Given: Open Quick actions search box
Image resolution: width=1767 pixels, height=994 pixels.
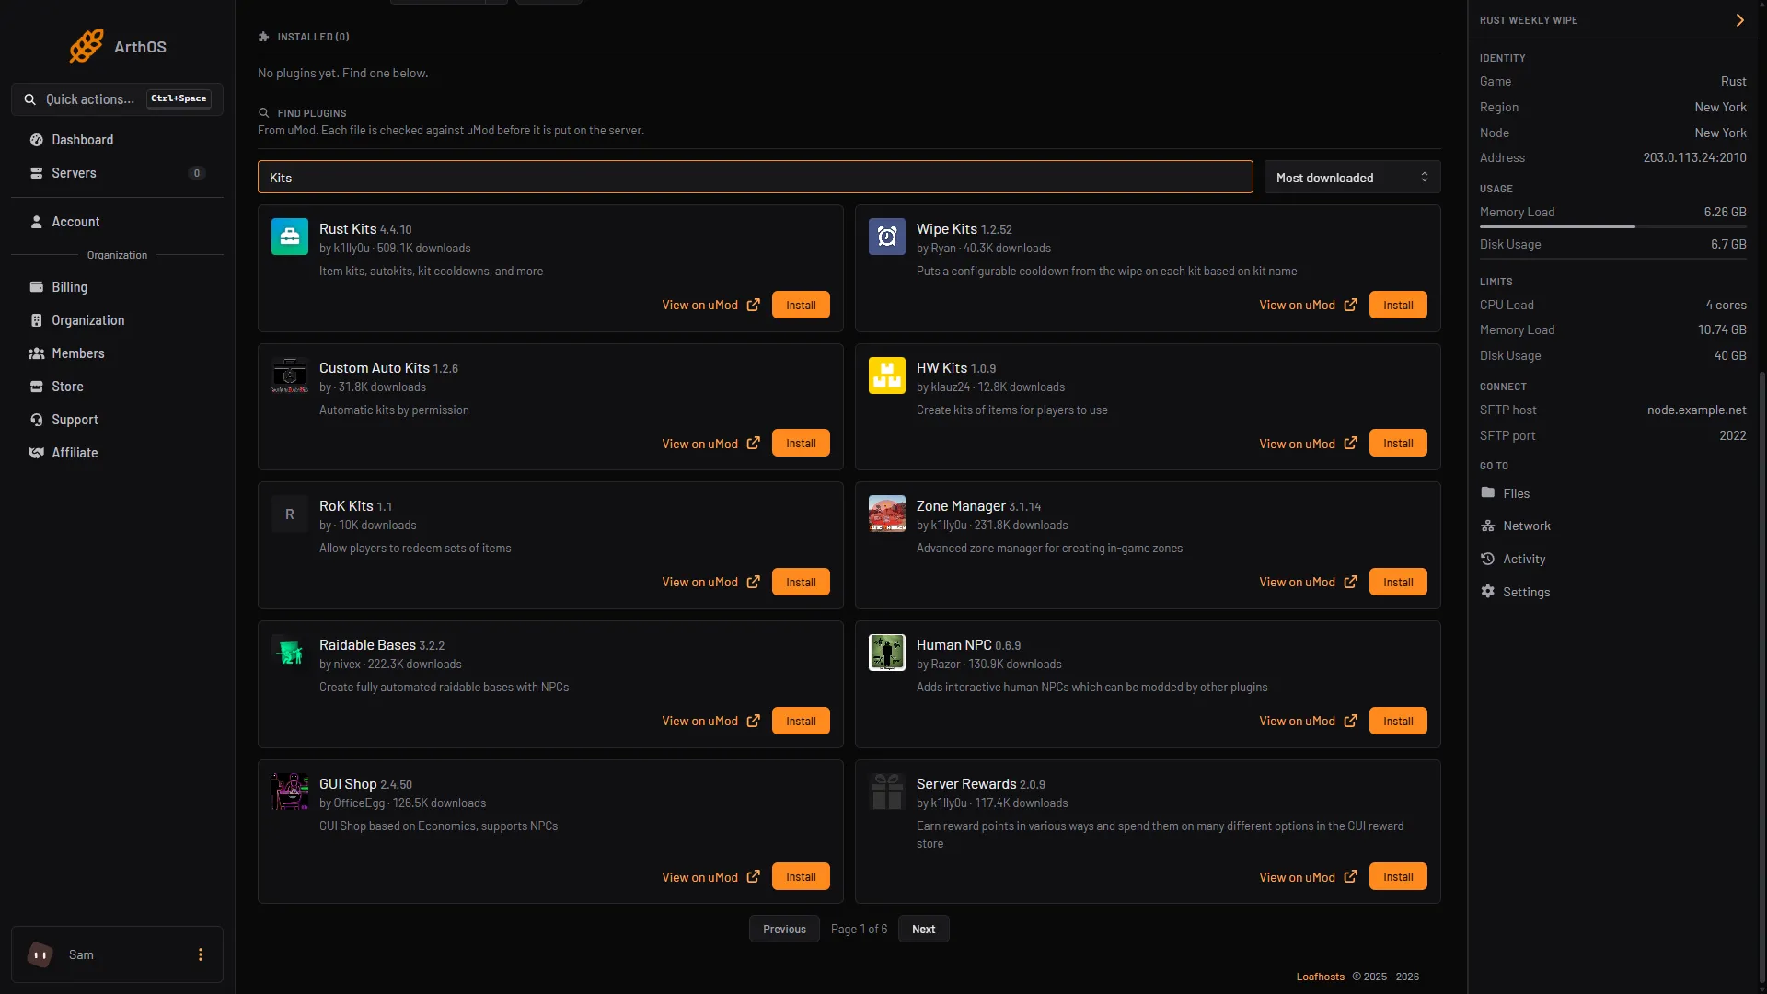Looking at the screenshot, I should click(117, 99).
